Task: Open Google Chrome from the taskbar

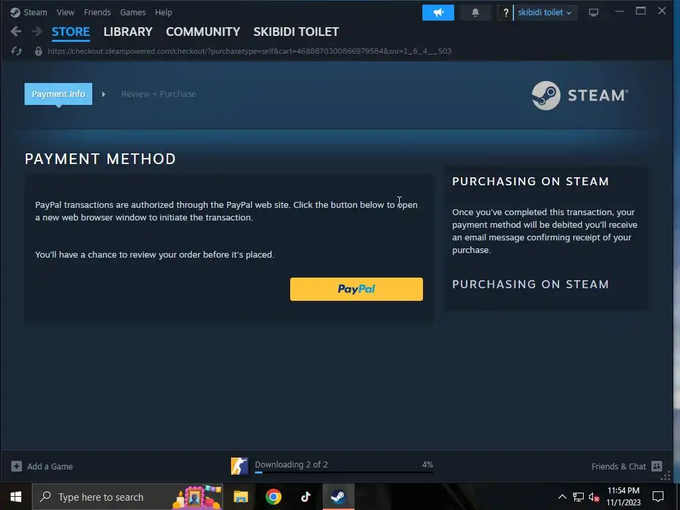Action: tap(273, 497)
